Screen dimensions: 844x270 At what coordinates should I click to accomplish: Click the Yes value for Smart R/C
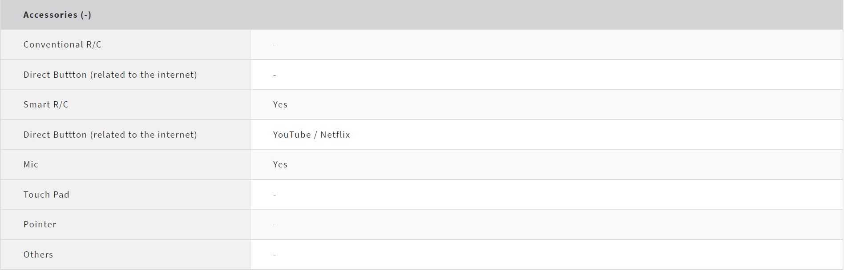click(280, 104)
